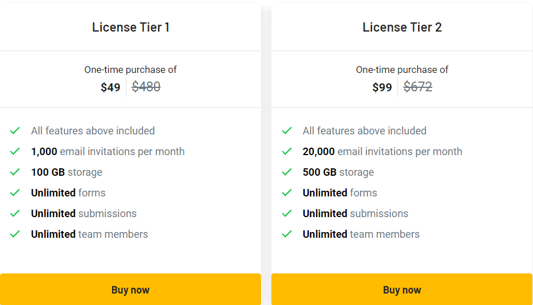Screen dimensions: 533x305
Task: Click Tier 1 'One-time purchase of' label
Action: tap(131, 70)
